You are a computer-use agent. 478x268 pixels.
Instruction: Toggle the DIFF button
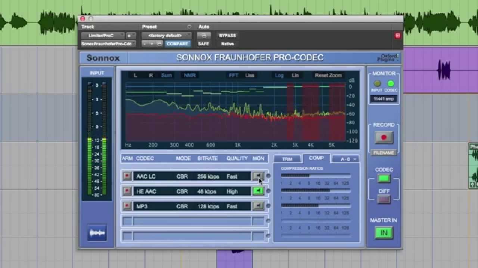pos(384,200)
